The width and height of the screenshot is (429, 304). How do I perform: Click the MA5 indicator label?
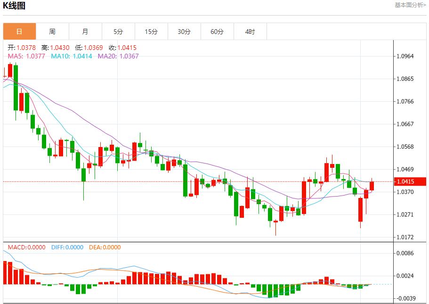click(x=26, y=56)
